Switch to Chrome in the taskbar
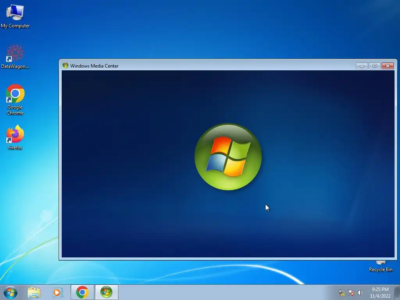 [x=82, y=292]
